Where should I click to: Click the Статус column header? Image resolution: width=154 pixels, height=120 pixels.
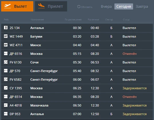click(126, 20)
